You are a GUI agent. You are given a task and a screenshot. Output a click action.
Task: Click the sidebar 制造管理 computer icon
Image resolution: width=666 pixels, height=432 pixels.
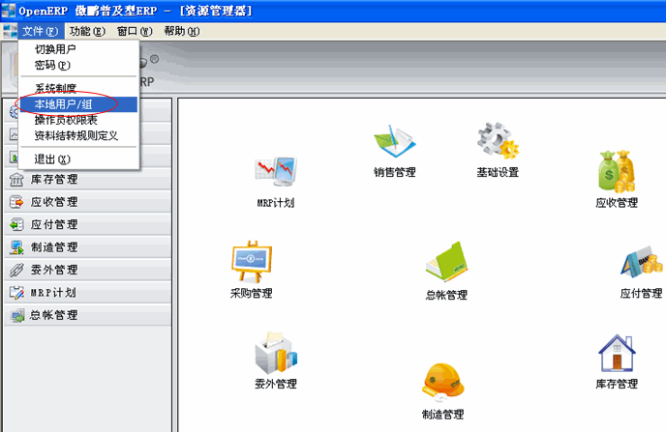(x=16, y=247)
